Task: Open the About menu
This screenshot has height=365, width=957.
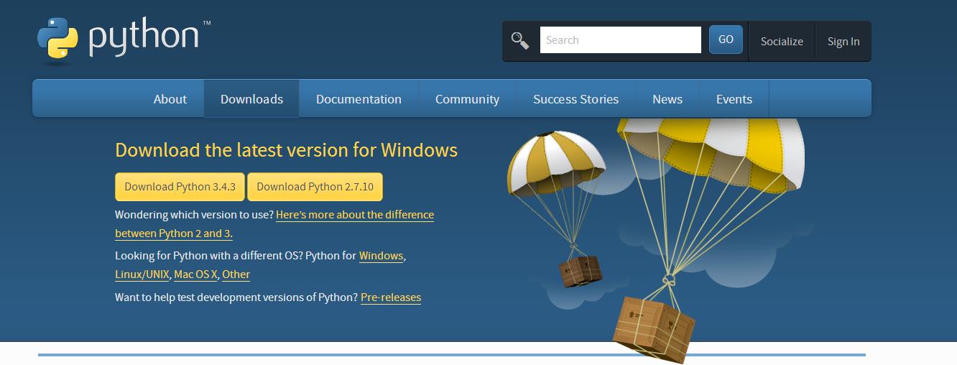Action: [x=170, y=99]
